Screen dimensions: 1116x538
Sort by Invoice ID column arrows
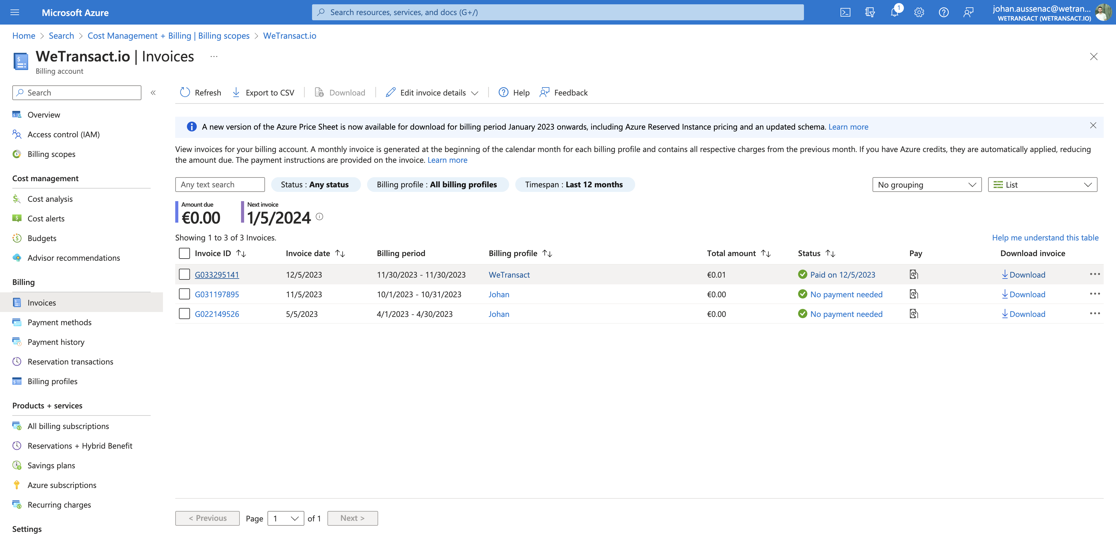coord(241,254)
